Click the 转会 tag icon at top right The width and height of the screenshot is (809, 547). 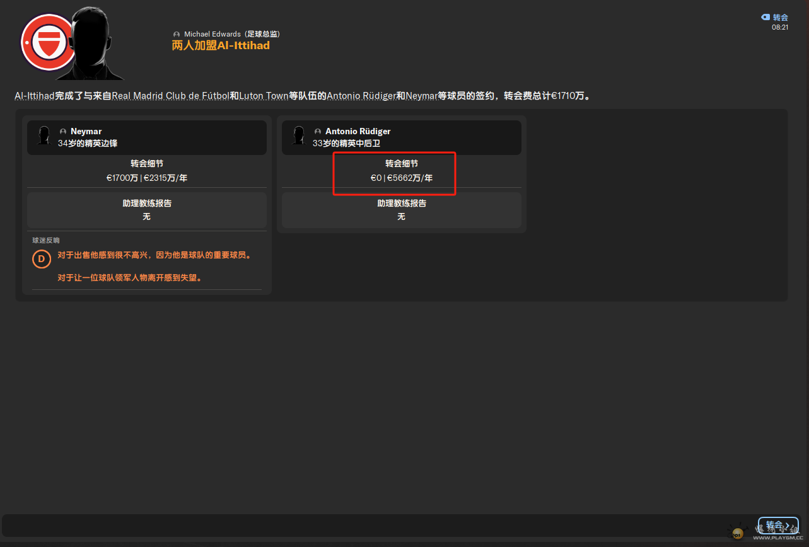765,18
